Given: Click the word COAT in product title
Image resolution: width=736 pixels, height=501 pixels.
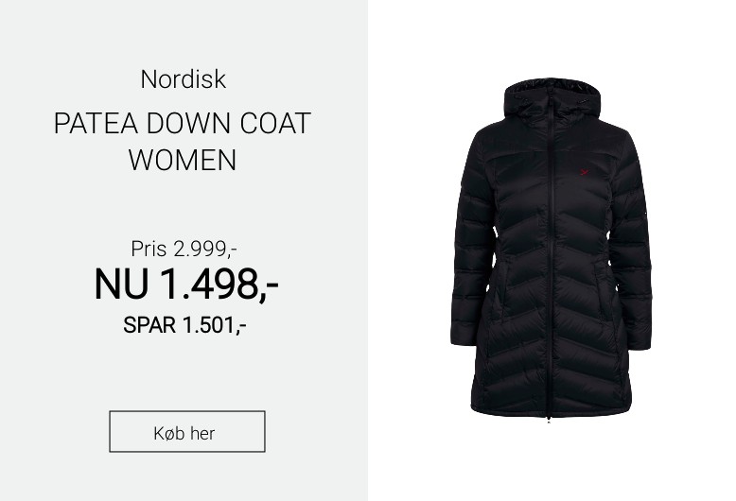Looking at the screenshot, I should (275, 124).
